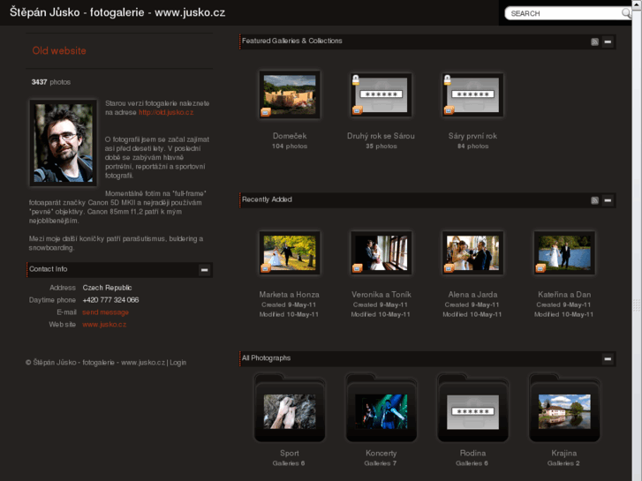This screenshot has width=642, height=481.
Task: Click the RSS feed icon in Featured Galleries
Action: tap(595, 41)
